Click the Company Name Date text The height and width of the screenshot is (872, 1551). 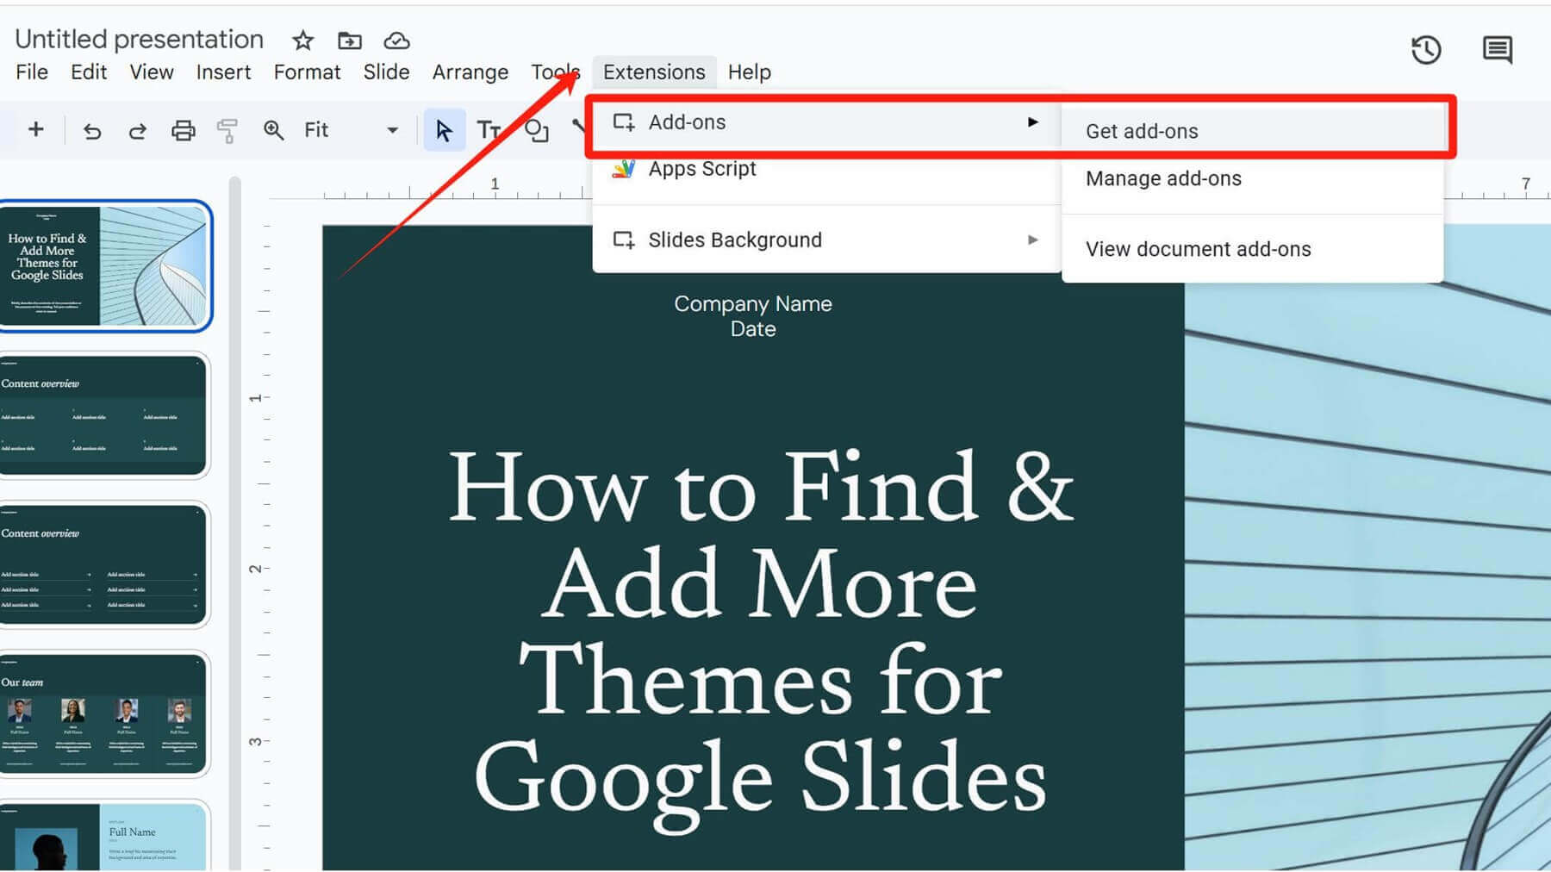tap(753, 316)
